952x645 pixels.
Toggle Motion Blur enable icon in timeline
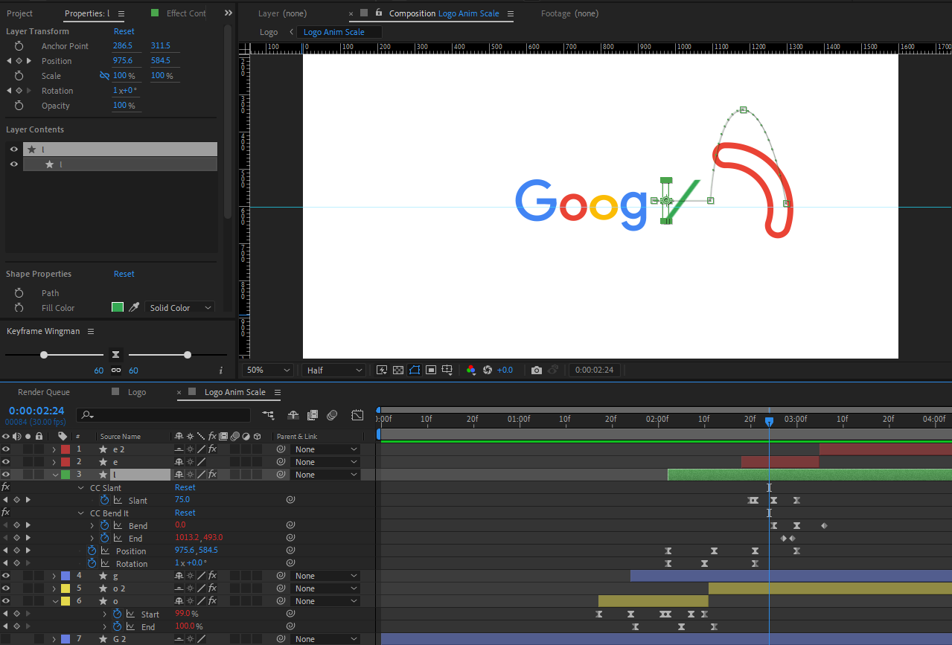pos(332,415)
